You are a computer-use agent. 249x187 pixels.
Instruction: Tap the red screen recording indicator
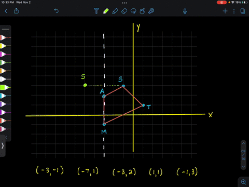(x=222, y=3)
